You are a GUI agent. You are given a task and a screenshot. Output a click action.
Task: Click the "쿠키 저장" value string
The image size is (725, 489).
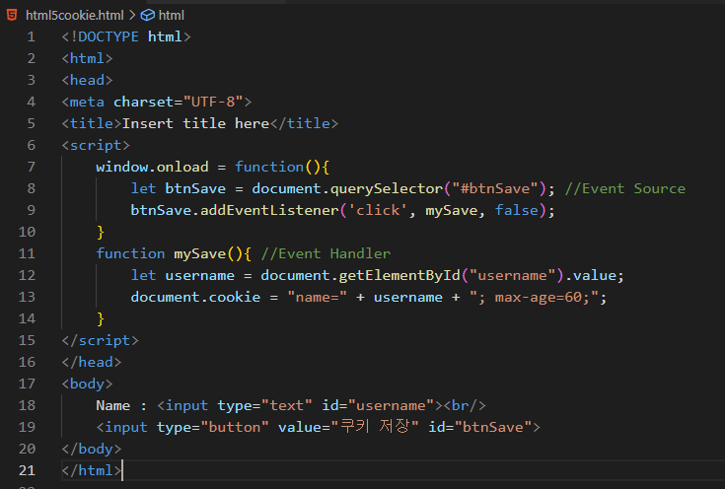pyautogui.click(x=375, y=427)
